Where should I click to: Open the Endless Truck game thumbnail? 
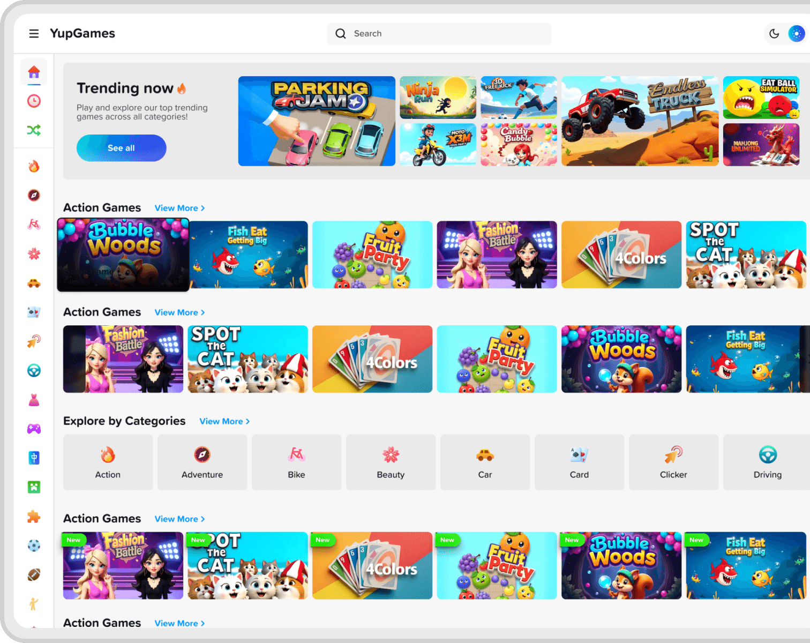click(640, 121)
